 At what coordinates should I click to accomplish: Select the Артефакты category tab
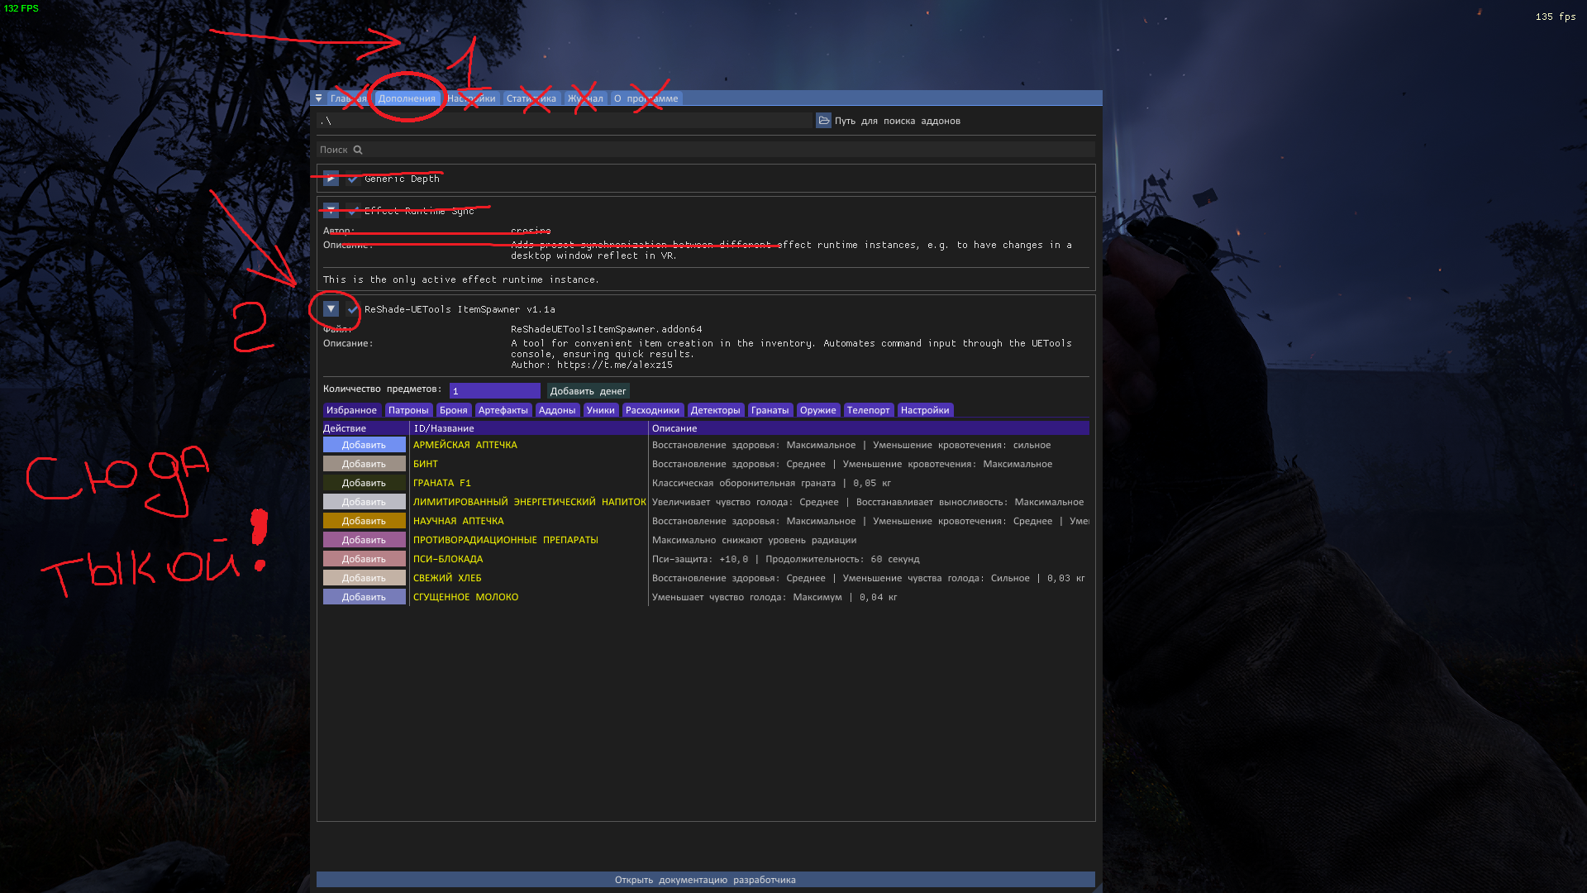point(503,410)
